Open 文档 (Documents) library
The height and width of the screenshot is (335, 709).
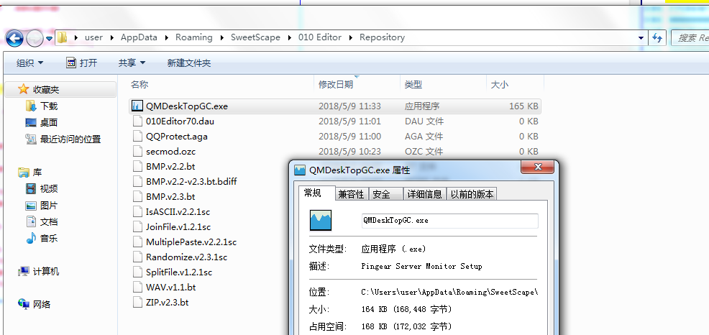pos(49,222)
